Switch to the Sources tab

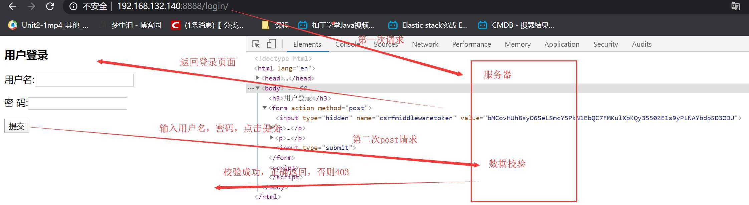(x=386, y=44)
